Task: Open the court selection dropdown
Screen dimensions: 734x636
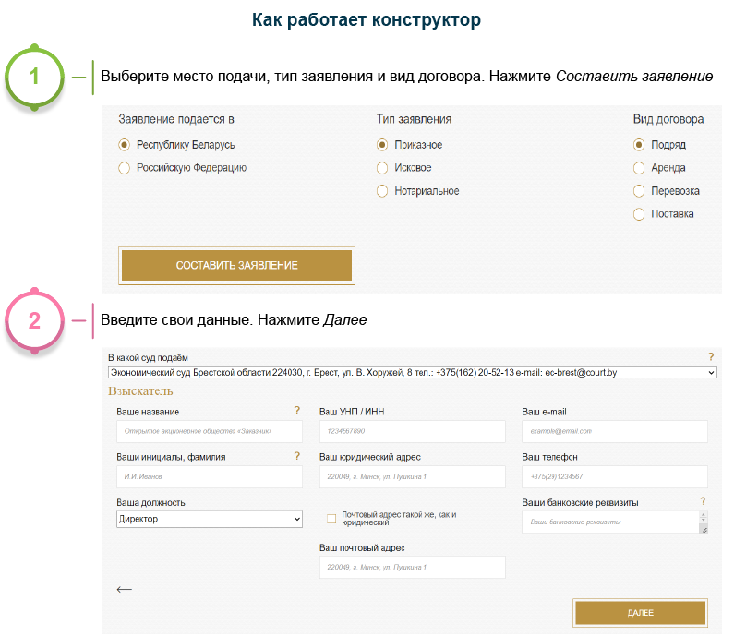Action: [x=413, y=373]
